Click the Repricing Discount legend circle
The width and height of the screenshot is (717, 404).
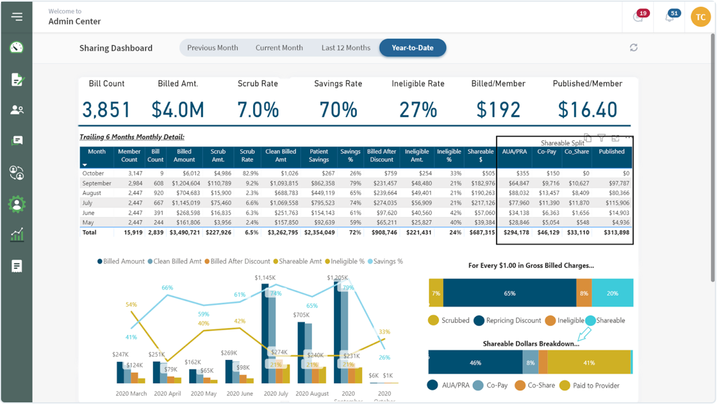tap(479, 320)
